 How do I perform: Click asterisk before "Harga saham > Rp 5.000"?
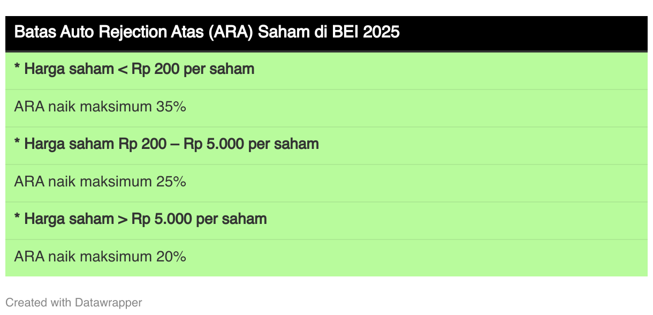[x=18, y=217]
